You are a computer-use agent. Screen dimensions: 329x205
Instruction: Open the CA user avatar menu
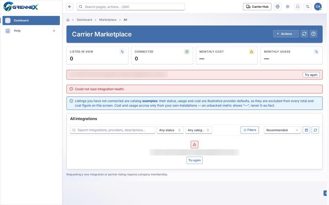point(318,7)
